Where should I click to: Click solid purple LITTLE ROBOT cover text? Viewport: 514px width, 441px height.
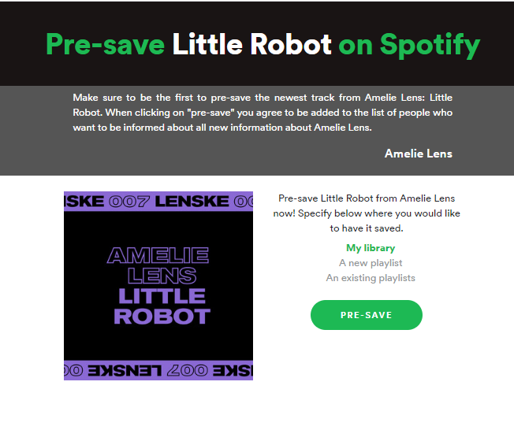162,306
